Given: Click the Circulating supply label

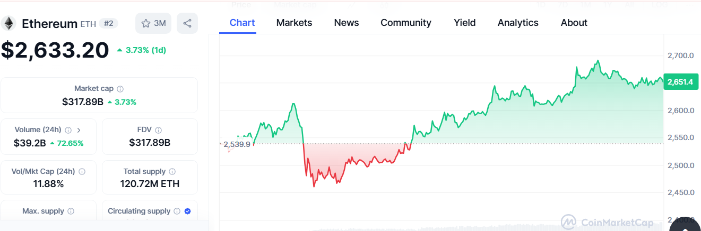Looking at the screenshot, I should [x=139, y=211].
